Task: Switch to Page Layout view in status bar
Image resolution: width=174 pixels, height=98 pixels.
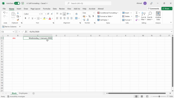Action: tap(142, 96)
